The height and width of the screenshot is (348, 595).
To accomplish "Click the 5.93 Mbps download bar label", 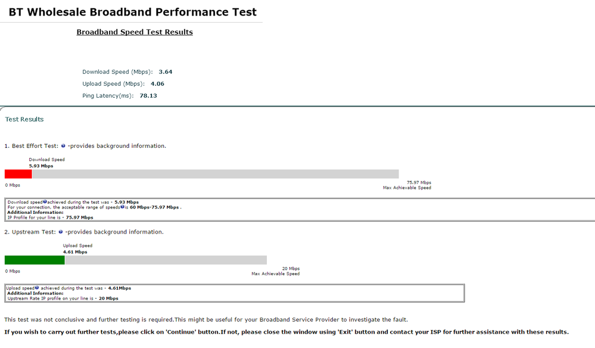I will pos(41,166).
